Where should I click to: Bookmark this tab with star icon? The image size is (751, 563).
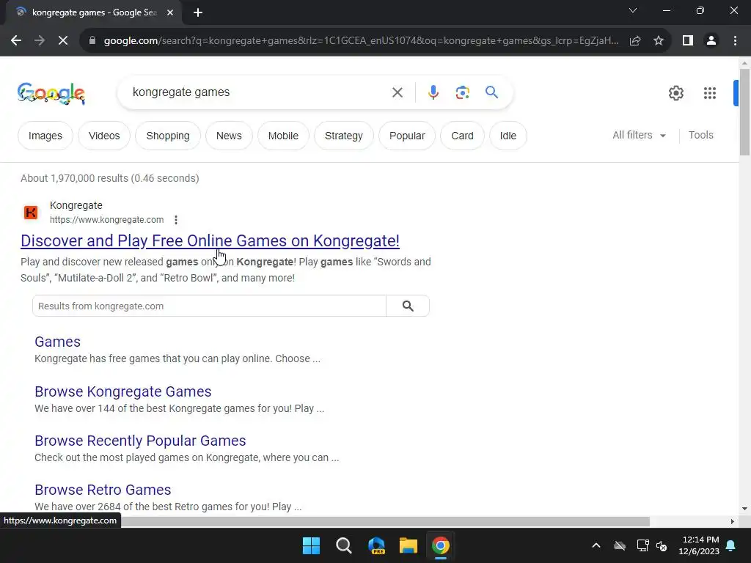tap(659, 41)
